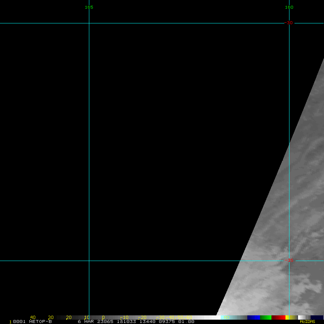324x324 pixels.
Task: Click the 181033 time stamp text
Action: [x=128, y=321]
